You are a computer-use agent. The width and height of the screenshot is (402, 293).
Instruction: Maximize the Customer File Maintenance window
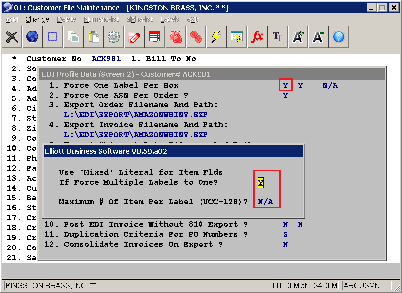382,7
